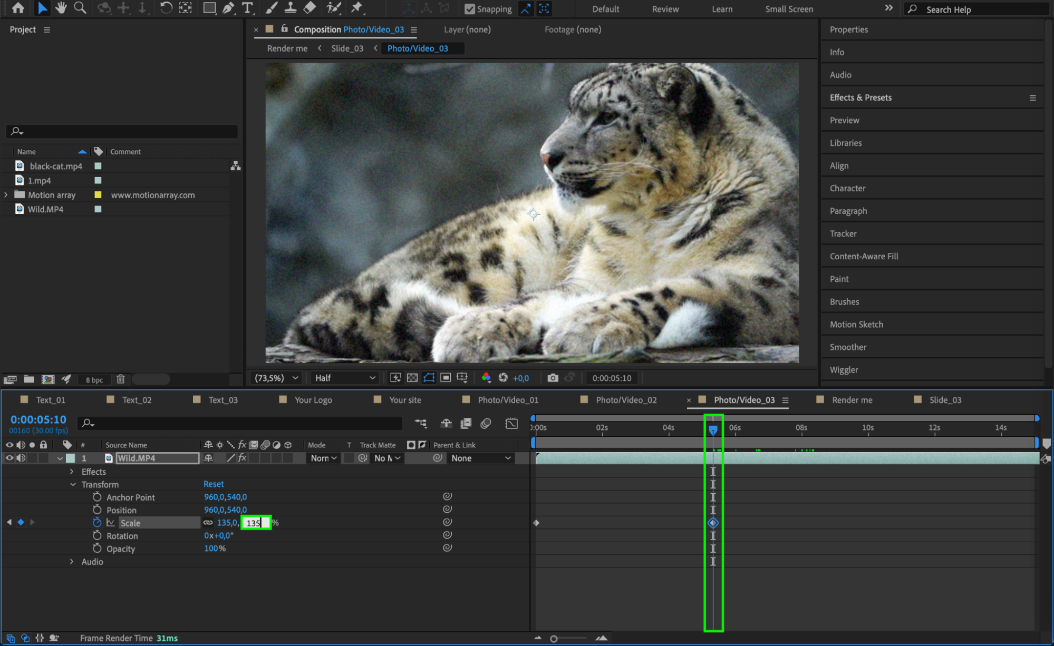Click the Home icon
1054x646 pixels.
(18, 8)
